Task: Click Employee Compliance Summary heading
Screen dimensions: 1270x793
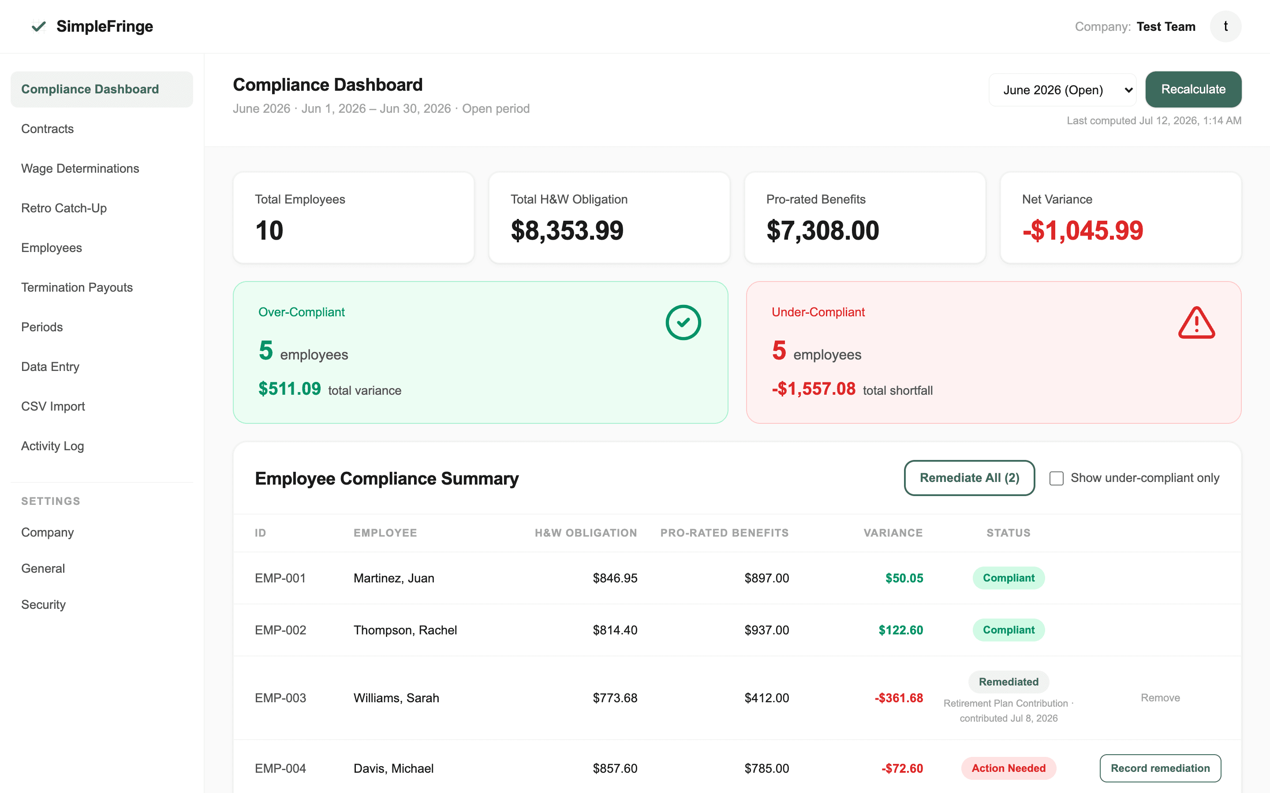Action: [x=387, y=478]
